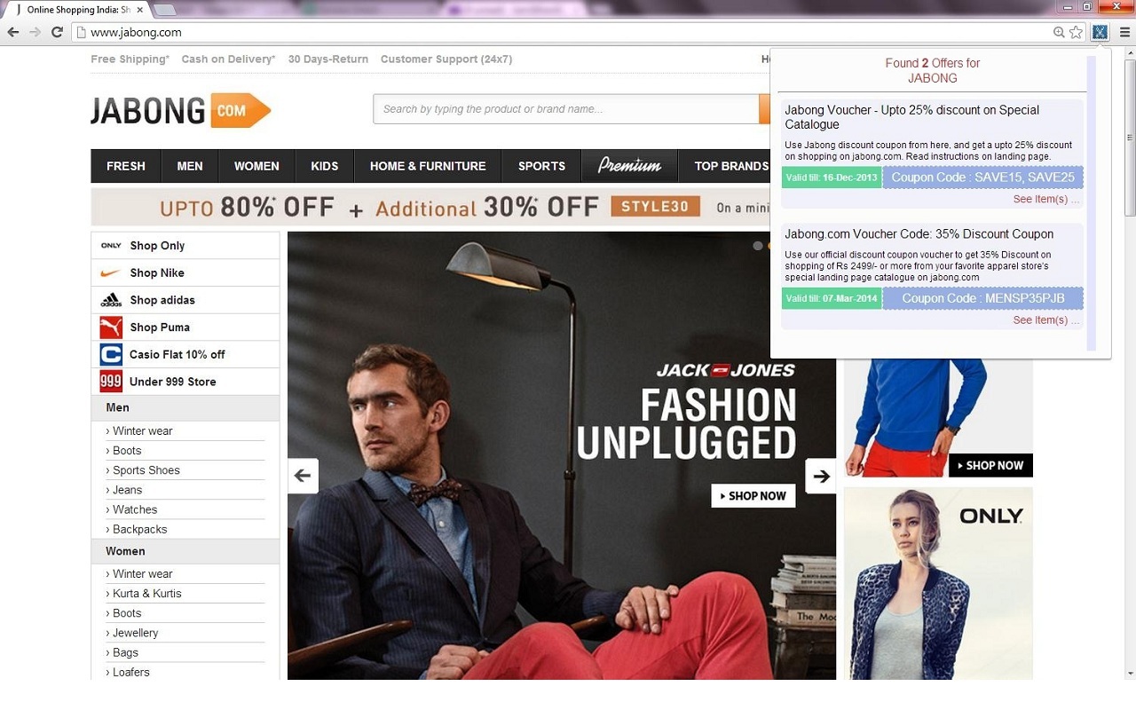The width and height of the screenshot is (1136, 710).
Task: Click the Casio logo icon
Action: (x=111, y=354)
